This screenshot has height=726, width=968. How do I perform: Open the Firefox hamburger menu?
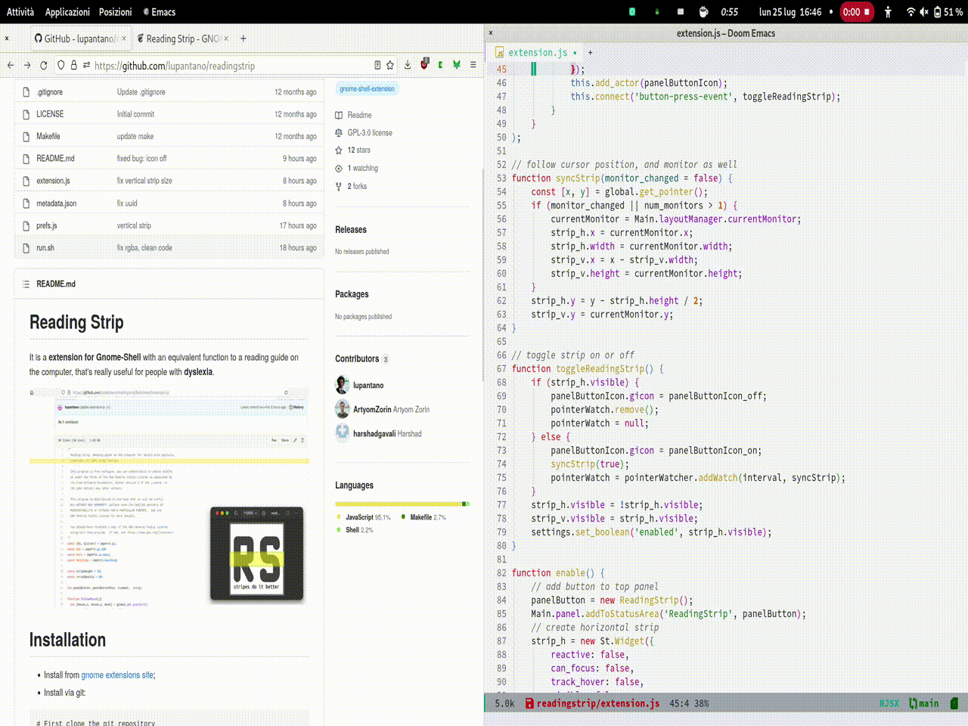[473, 65]
